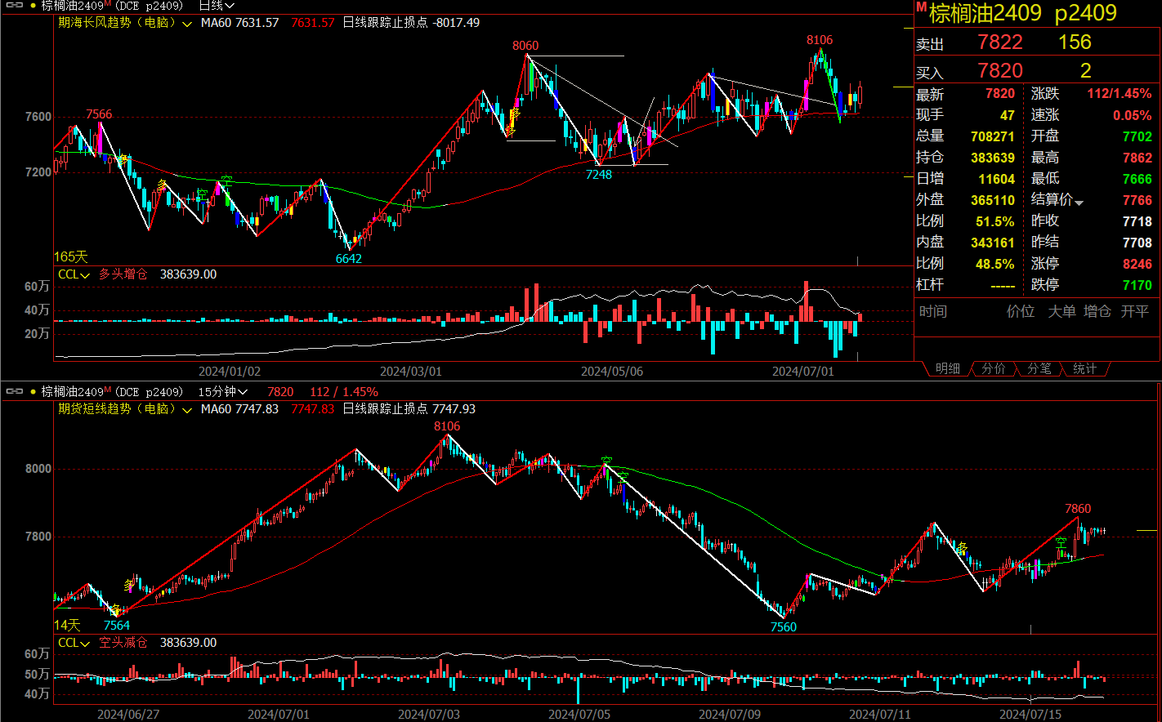Open the 统计 tab

(x=1084, y=369)
